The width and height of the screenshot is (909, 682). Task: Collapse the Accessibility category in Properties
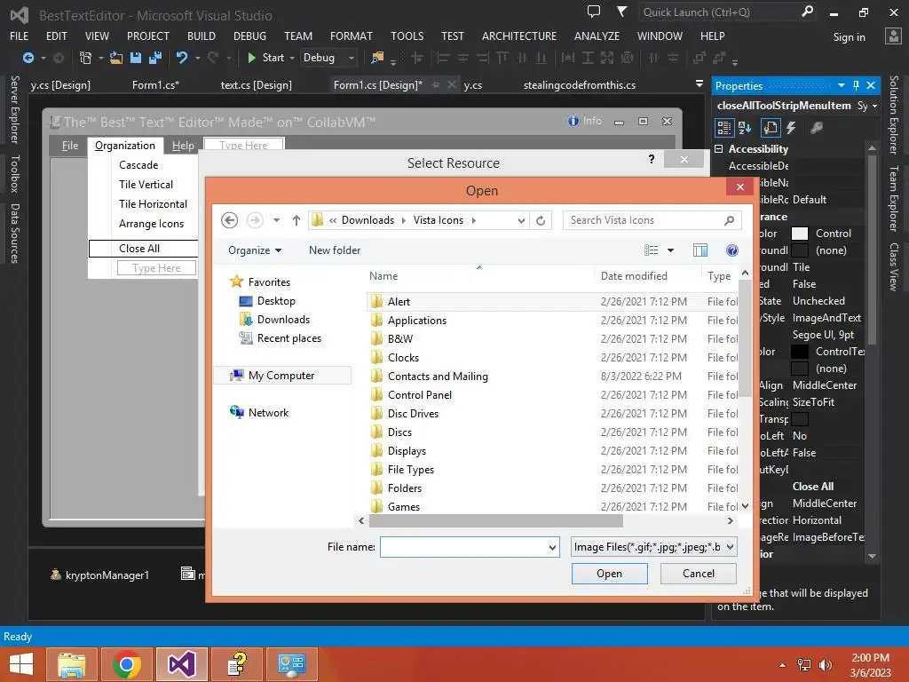tap(719, 149)
